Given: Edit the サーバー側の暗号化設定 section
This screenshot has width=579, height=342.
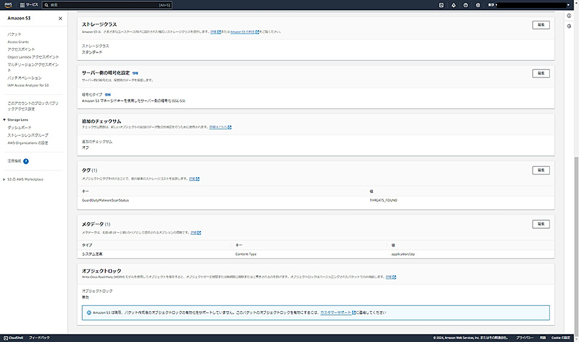Looking at the screenshot, I should [541, 73].
